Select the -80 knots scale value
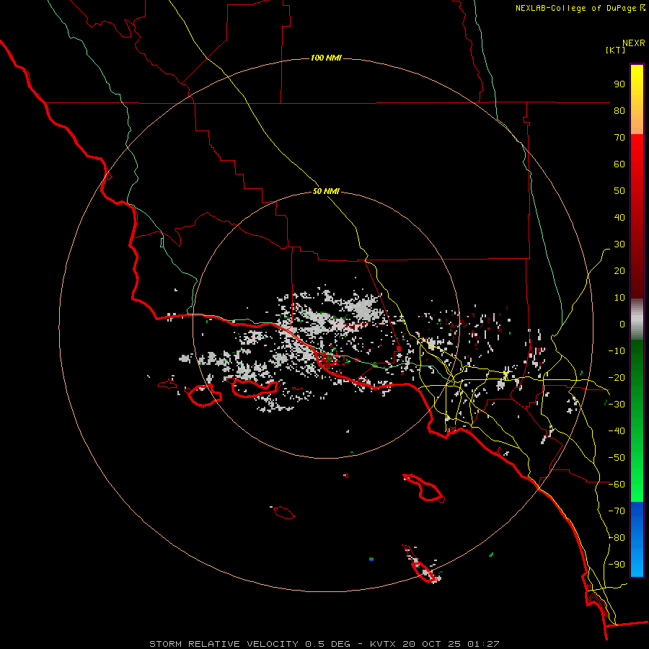 [x=617, y=538]
